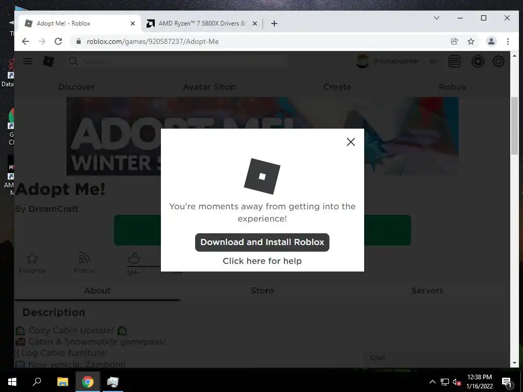The width and height of the screenshot is (523, 392).
Task: Click the Roblox home logo
Action: 49,61
